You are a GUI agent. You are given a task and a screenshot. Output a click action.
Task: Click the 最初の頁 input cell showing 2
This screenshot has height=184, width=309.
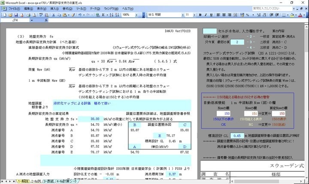[237, 42]
